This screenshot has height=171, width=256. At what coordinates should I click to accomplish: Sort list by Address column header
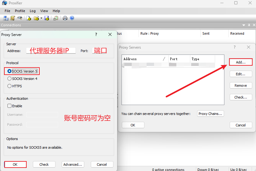click(x=145, y=59)
